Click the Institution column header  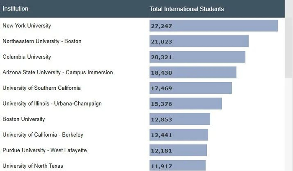[x=15, y=9]
